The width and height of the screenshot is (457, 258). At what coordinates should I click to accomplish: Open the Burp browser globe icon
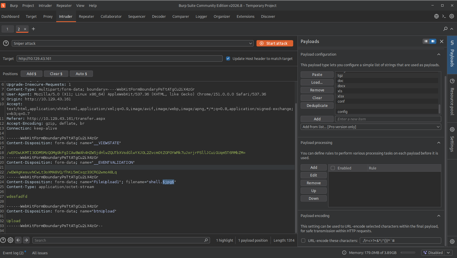pos(436,16)
